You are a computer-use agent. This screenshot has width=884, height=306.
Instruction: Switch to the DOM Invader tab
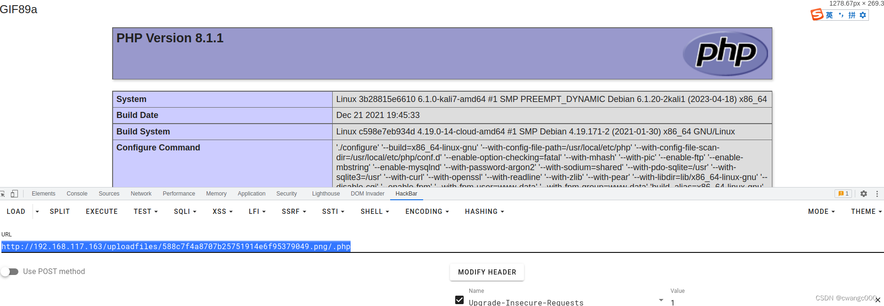click(368, 194)
